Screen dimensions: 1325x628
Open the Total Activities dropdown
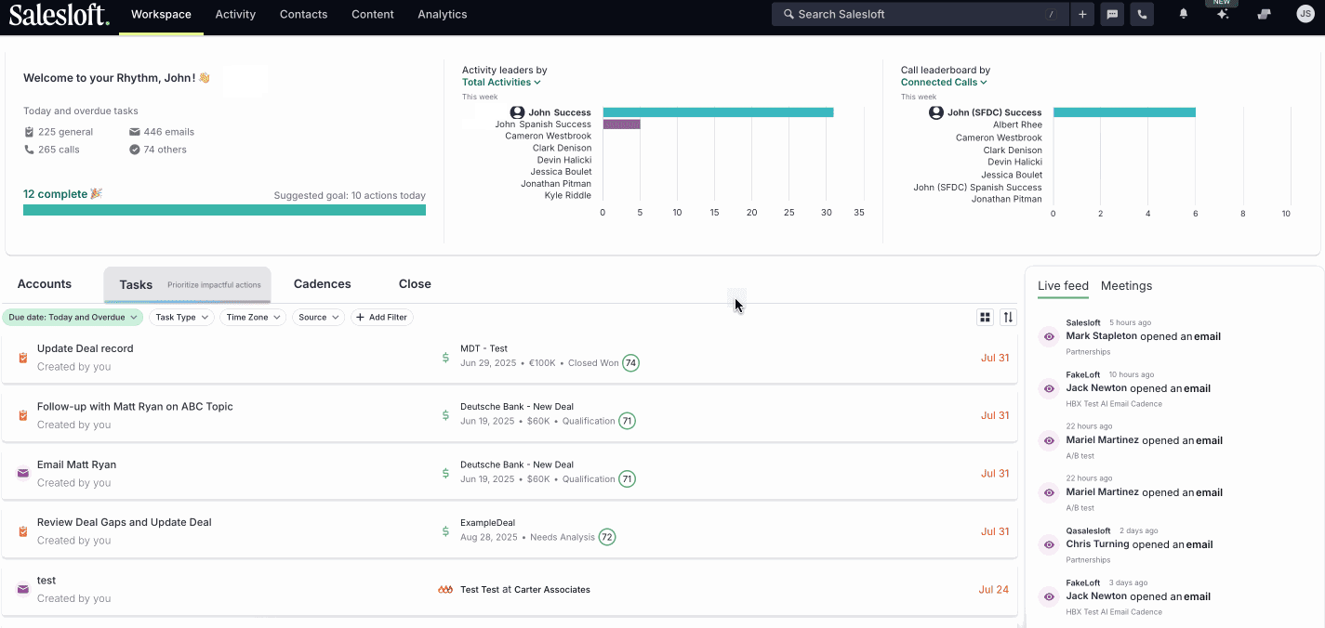point(501,82)
